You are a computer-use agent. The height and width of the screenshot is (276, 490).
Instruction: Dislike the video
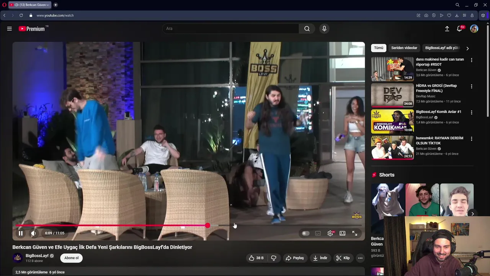point(274,258)
